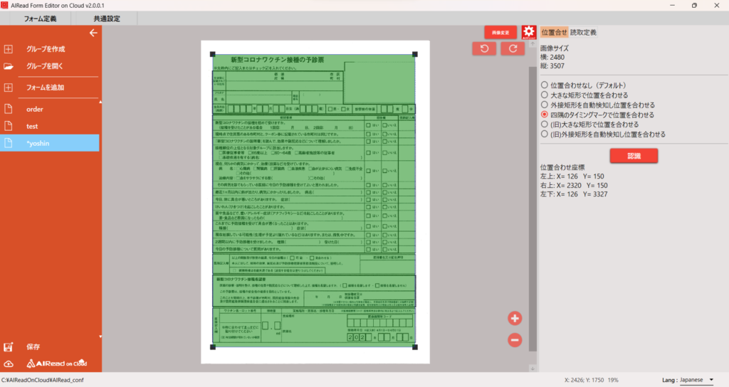This screenshot has width=729, height=387.
Task: Select 位置合わせなし (デフォルト) radio option
Action: coord(545,85)
